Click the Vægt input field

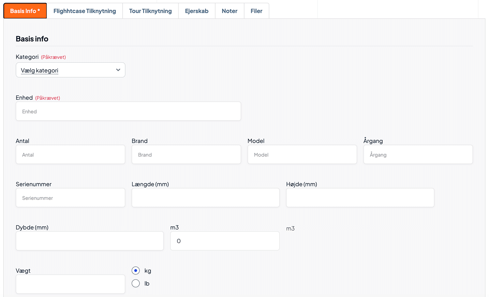70,284
